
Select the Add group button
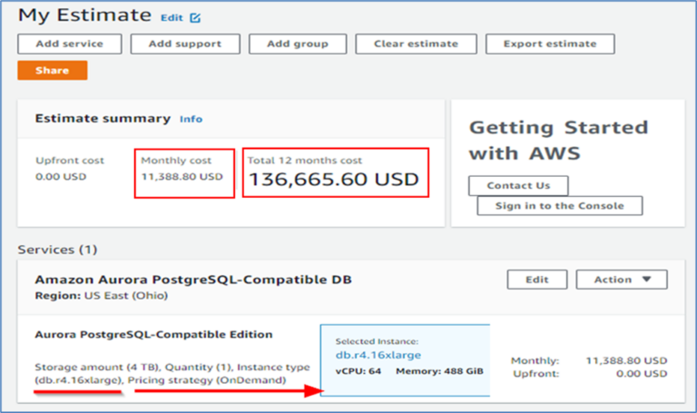pos(297,44)
